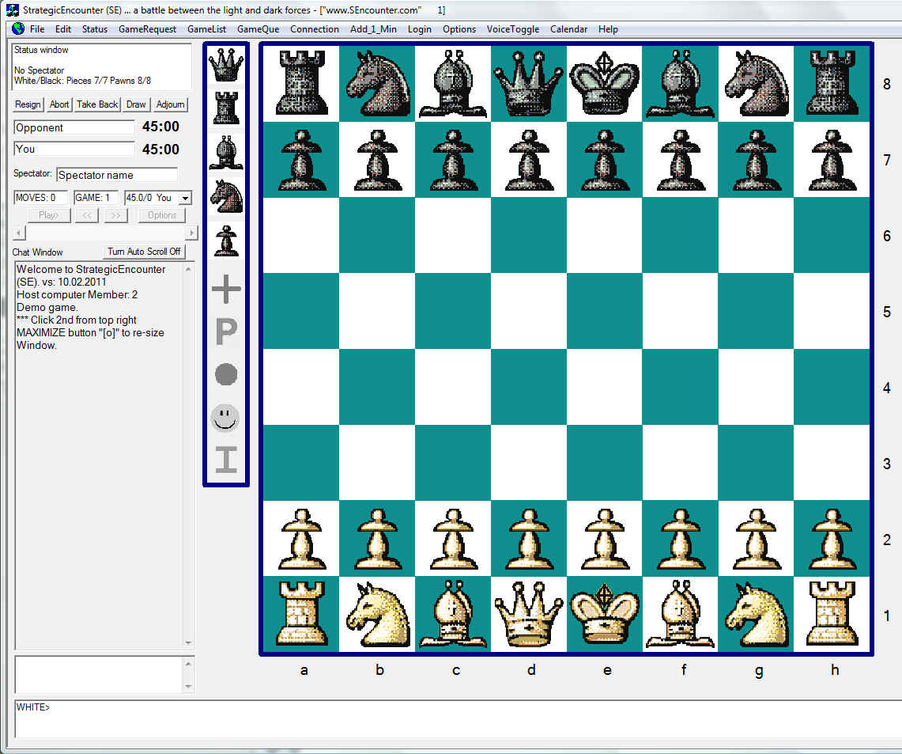Select the black bishop in the piece palette
This screenshot has width=902, height=754.
click(225, 153)
